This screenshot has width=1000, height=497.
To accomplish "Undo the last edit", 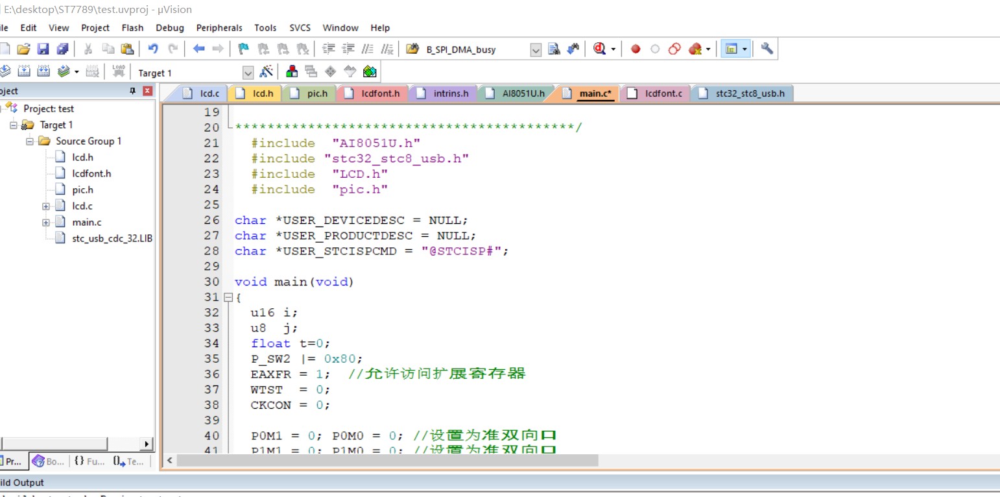I will (x=153, y=49).
